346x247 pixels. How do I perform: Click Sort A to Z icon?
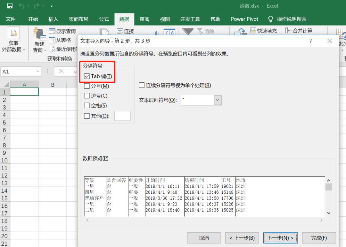point(157,33)
